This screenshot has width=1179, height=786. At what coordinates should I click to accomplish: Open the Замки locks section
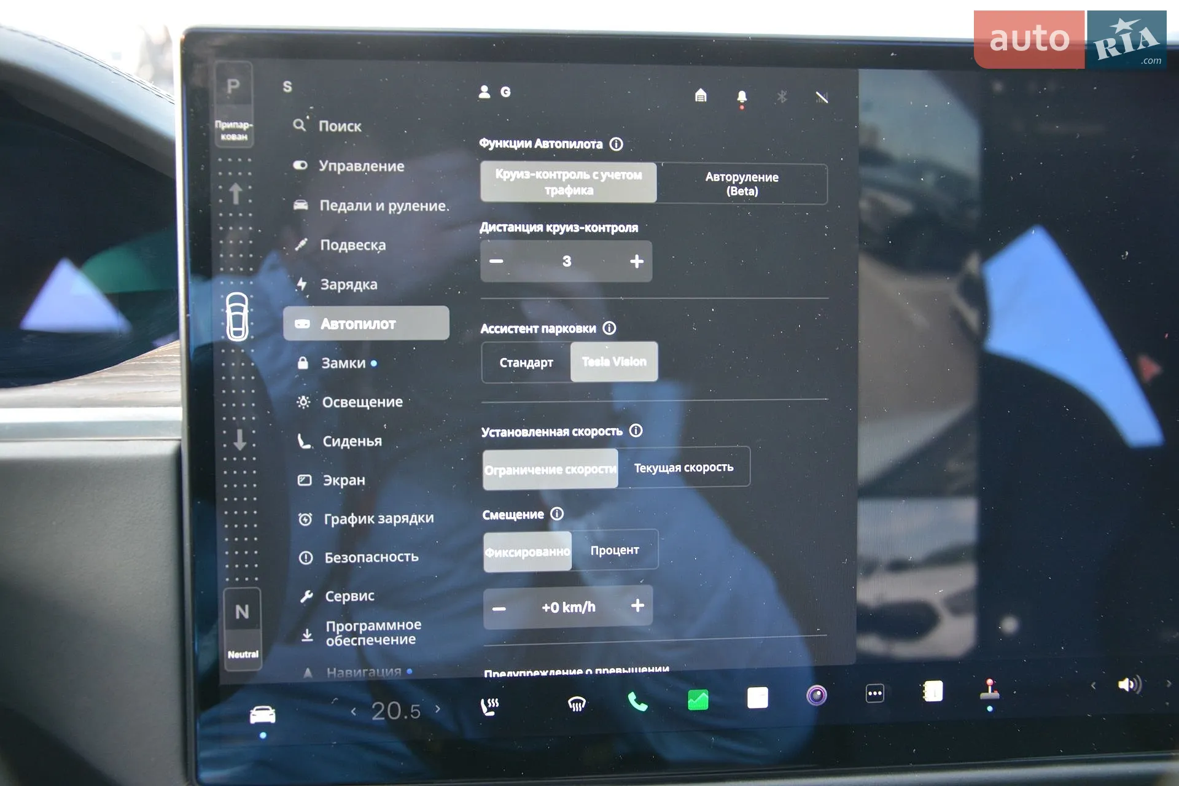click(x=337, y=363)
